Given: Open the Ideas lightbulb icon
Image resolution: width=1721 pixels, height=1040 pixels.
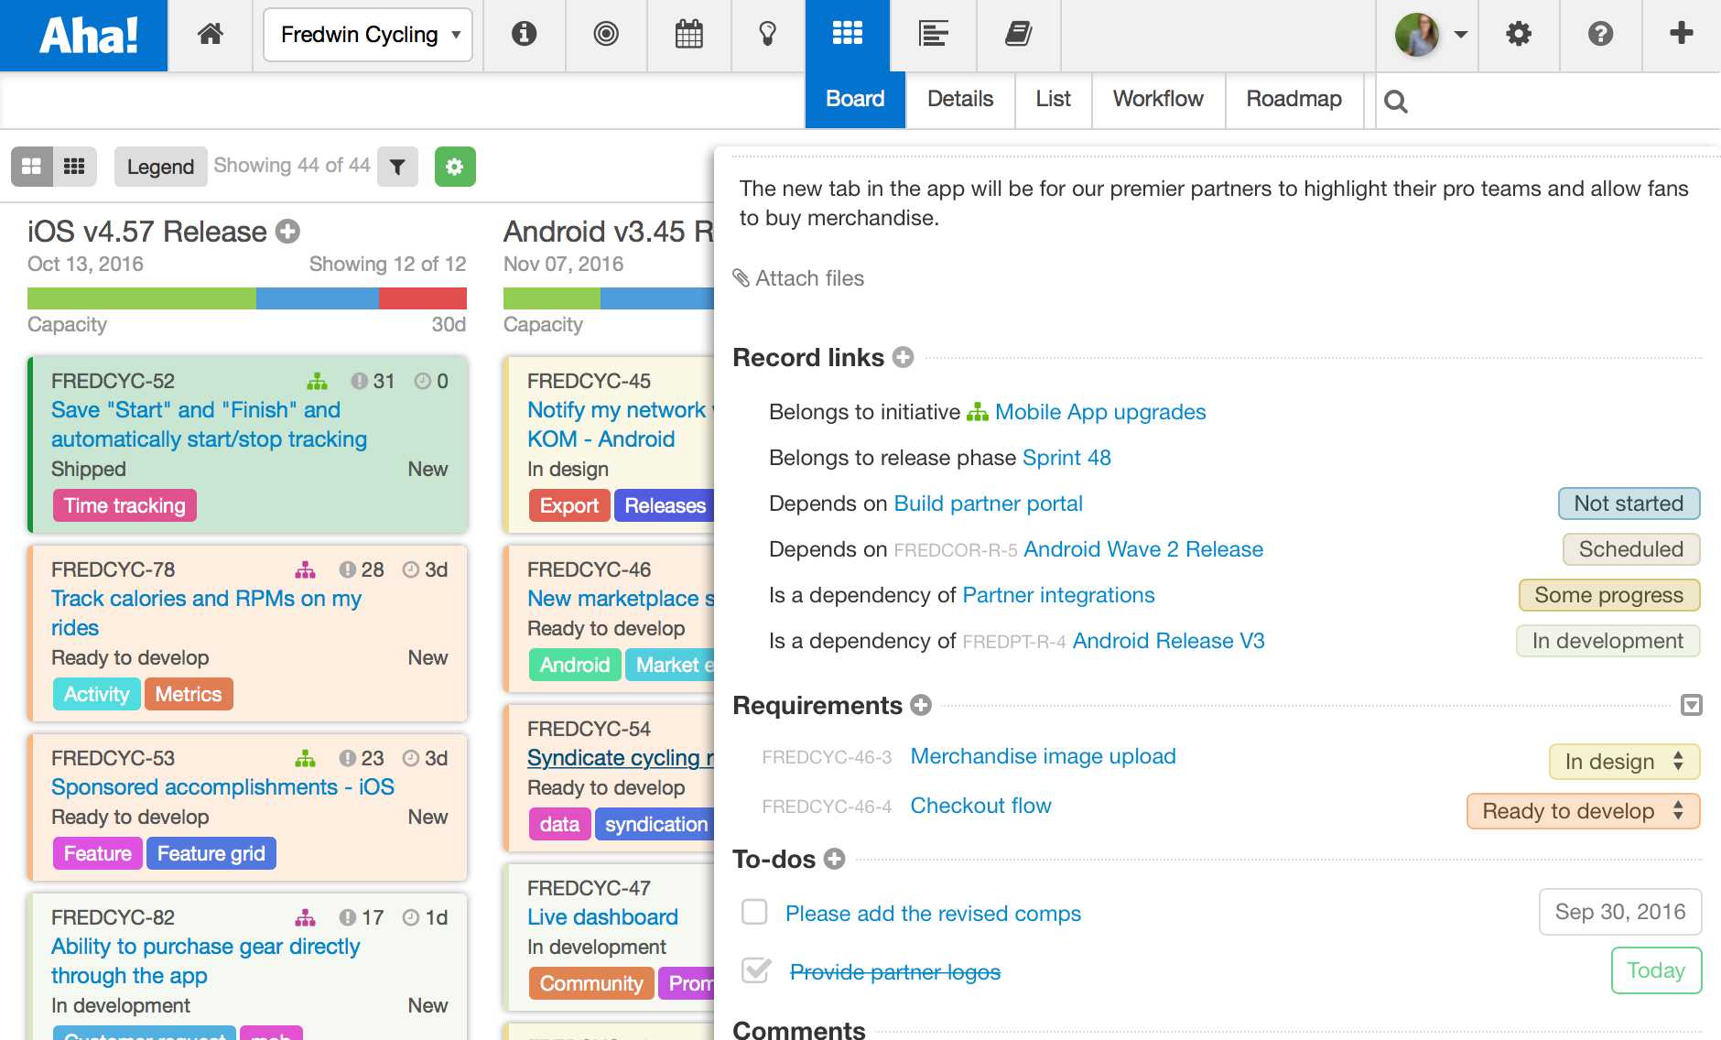Looking at the screenshot, I should click(x=767, y=35).
